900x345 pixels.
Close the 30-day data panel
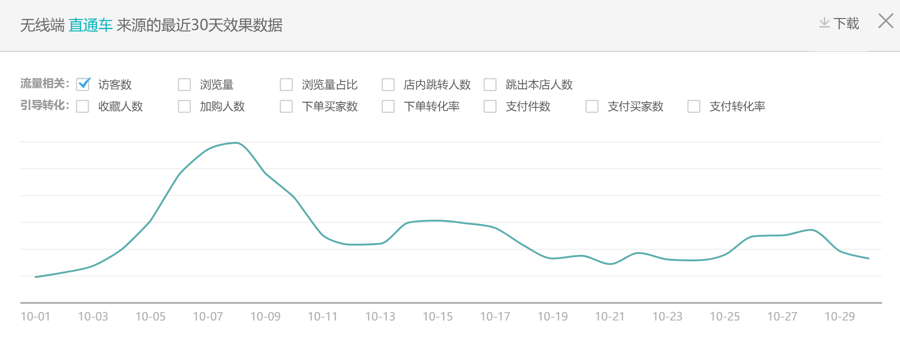coord(886,21)
